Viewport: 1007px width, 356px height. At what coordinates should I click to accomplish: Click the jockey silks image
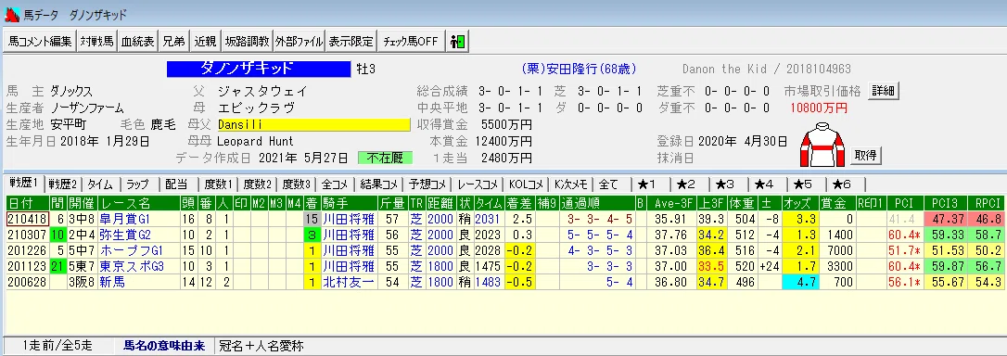[822, 146]
